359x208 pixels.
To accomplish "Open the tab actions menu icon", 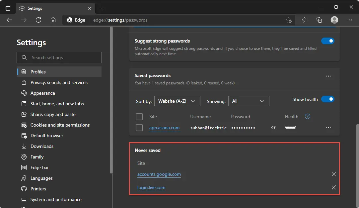I will click(8, 8).
